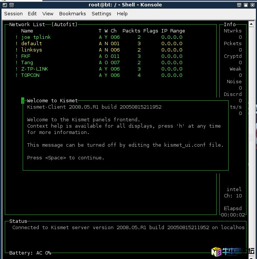Open the View menu
This screenshot has height=259, width=257.
[x=48, y=13]
